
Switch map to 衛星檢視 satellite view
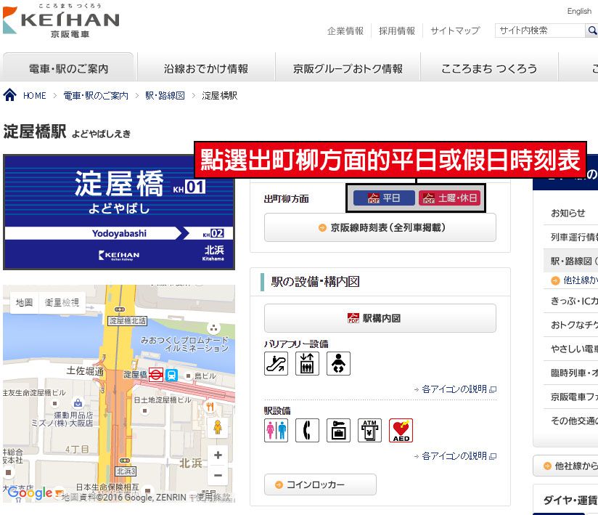click(x=62, y=303)
